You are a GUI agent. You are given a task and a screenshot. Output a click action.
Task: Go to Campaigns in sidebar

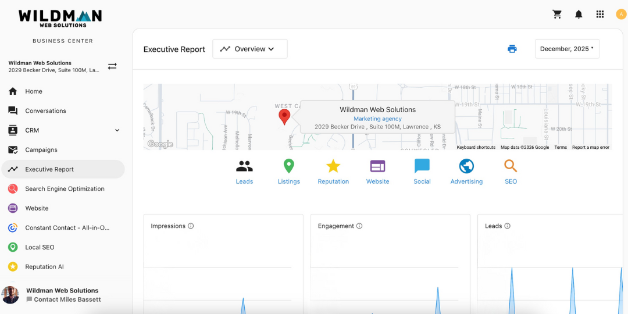(41, 149)
